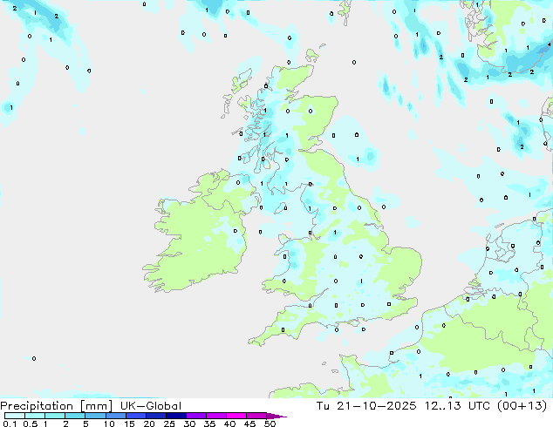
Task: Click the 5 to 10 mm legend swatch
Action: point(95,416)
